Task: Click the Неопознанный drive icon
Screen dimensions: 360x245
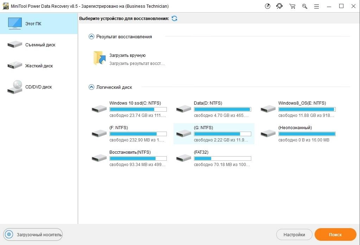Action: point(268,133)
